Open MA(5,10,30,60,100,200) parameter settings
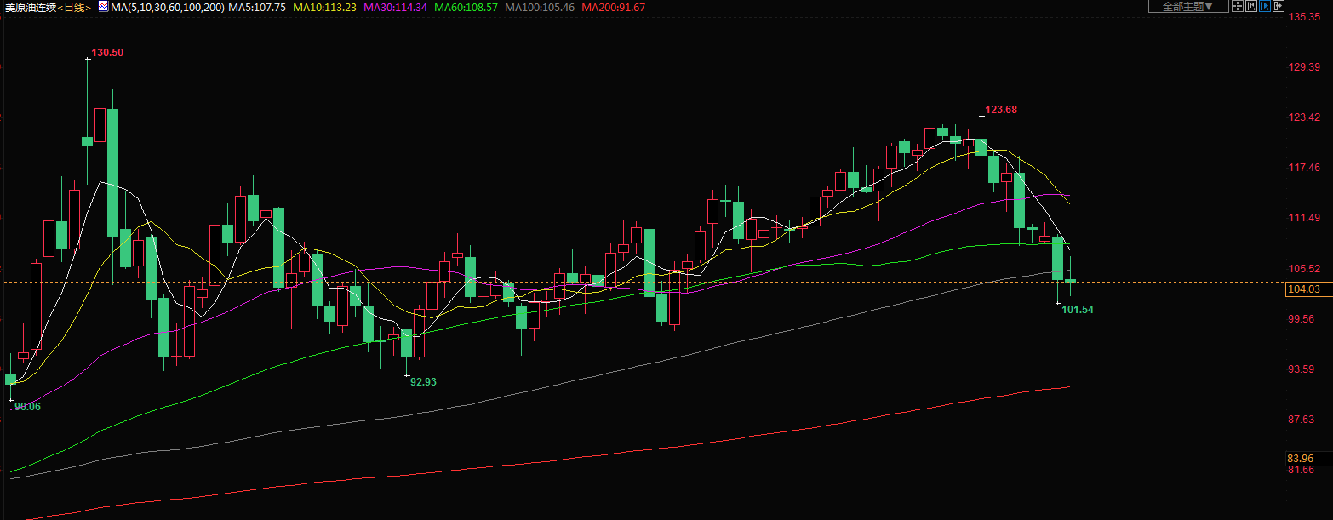The height and width of the screenshot is (520, 1333). 168,7
